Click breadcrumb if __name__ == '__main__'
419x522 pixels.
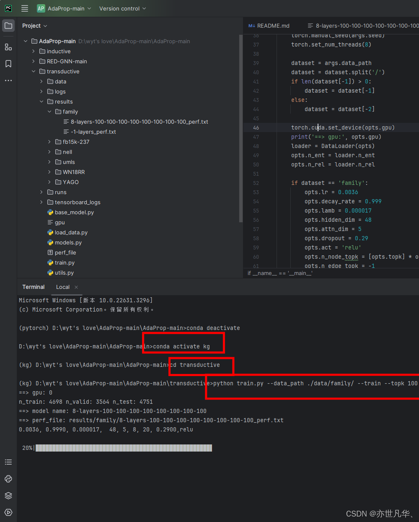pyautogui.click(x=280, y=273)
